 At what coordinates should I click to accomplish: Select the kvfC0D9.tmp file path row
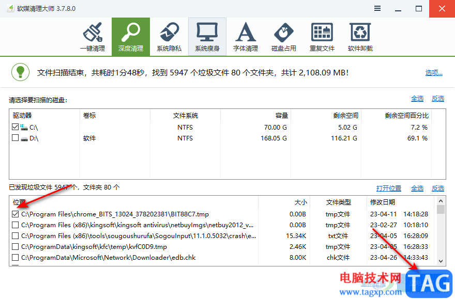click(94, 247)
